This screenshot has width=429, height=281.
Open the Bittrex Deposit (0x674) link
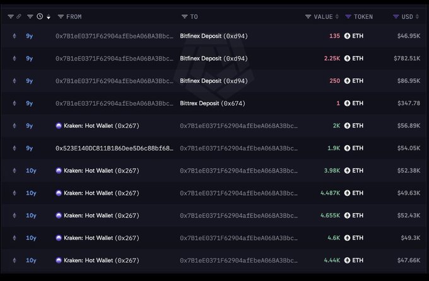pyautogui.click(x=213, y=103)
